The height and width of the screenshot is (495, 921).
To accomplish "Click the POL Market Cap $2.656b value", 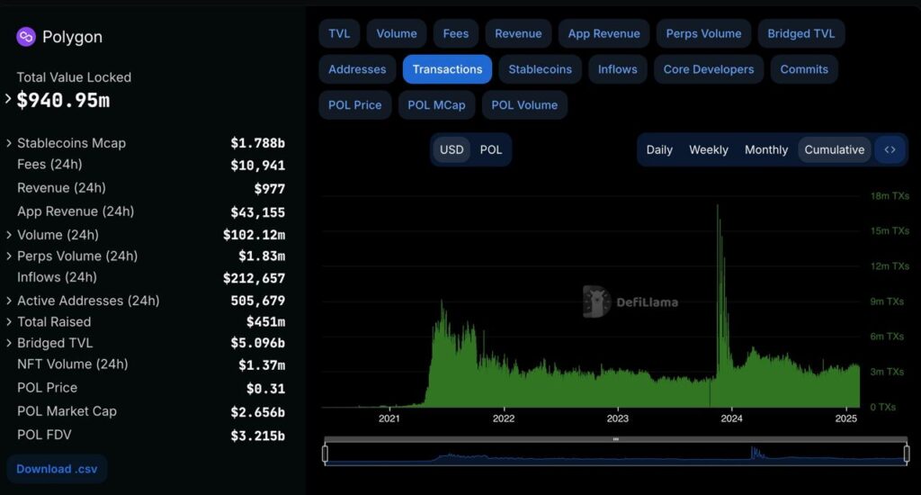I will point(257,412).
